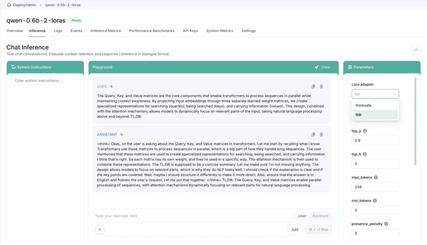Delete the USER message

click(321, 87)
